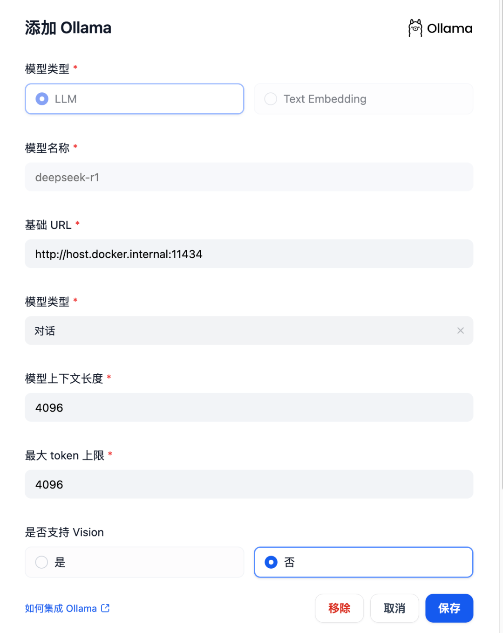Screen dimensions: 503x633
Task: Click the 取消 button to cancel
Action: [x=394, y=608]
